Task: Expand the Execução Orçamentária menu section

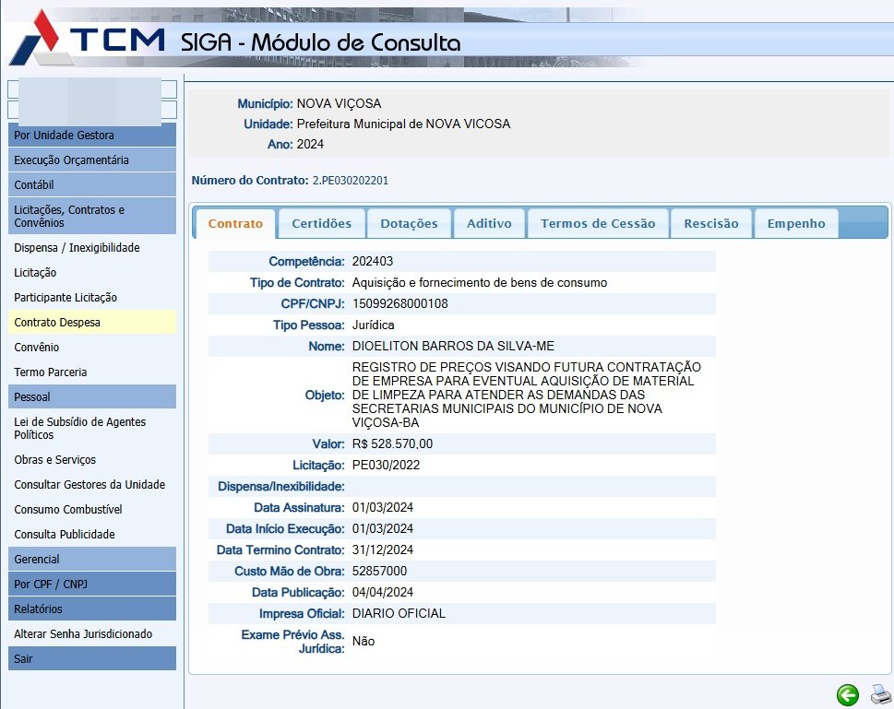Action: click(x=91, y=160)
